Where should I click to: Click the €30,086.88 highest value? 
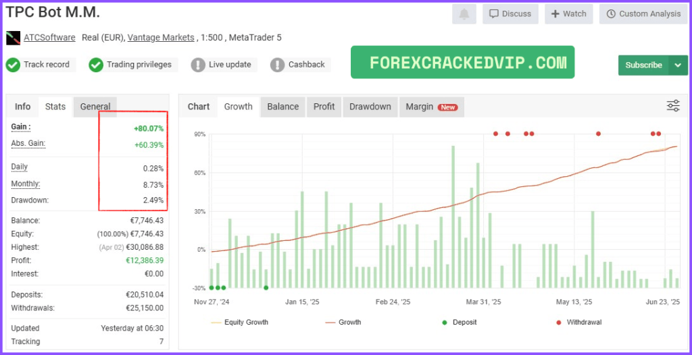pyautogui.click(x=145, y=248)
